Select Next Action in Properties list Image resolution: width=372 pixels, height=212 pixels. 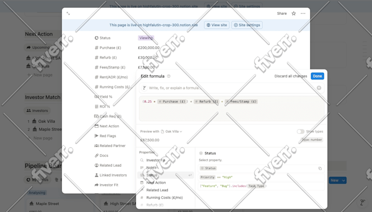coord(166,182)
